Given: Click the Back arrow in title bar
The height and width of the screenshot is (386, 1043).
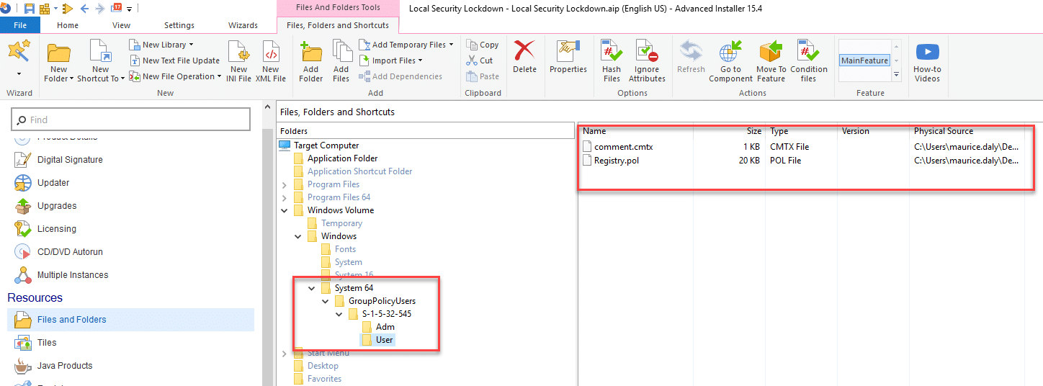Looking at the screenshot, I should [85, 9].
